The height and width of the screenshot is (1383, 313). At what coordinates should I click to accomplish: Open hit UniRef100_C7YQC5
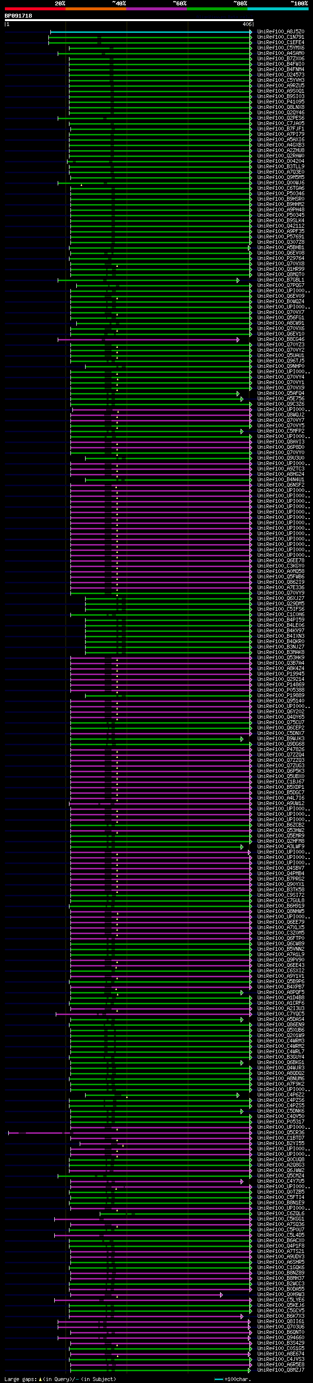click(x=281, y=1014)
